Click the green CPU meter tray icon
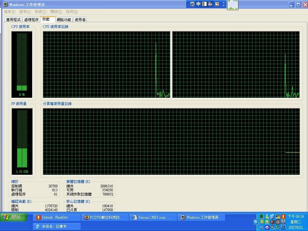Screen dimensions: 308x231 262,217
